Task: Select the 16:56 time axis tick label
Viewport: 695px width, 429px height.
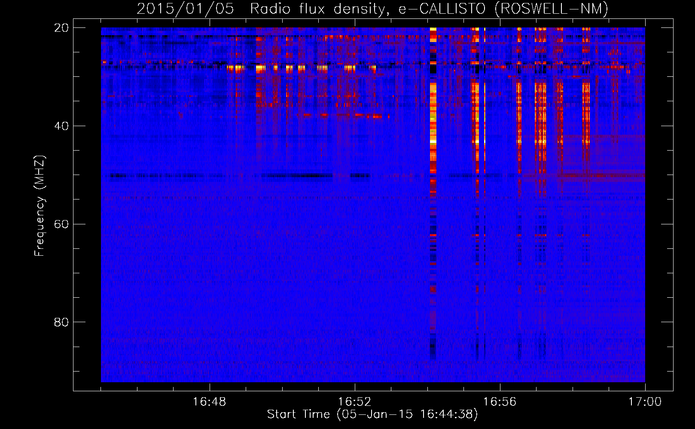Action: pos(500,402)
